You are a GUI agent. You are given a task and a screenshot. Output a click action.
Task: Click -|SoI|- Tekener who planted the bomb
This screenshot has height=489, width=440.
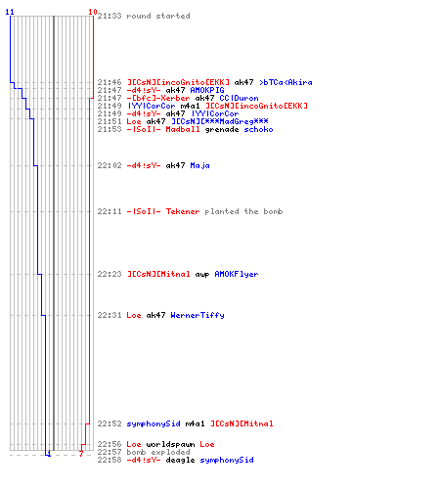point(163,211)
